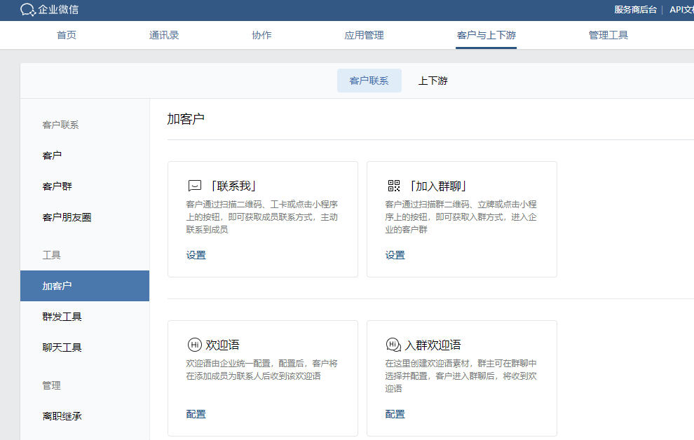Select 客户群 in the sidebar
This screenshot has width=694, height=440.
pyautogui.click(x=57, y=186)
